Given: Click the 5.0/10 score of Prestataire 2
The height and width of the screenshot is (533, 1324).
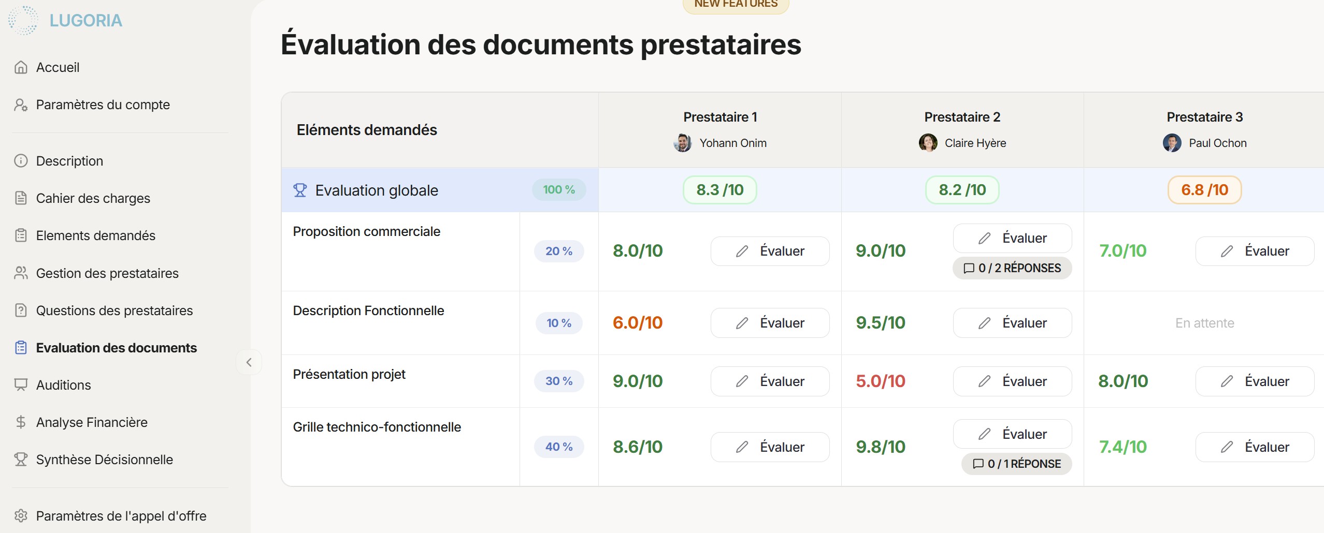Looking at the screenshot, I should click(x=881, y=381).
